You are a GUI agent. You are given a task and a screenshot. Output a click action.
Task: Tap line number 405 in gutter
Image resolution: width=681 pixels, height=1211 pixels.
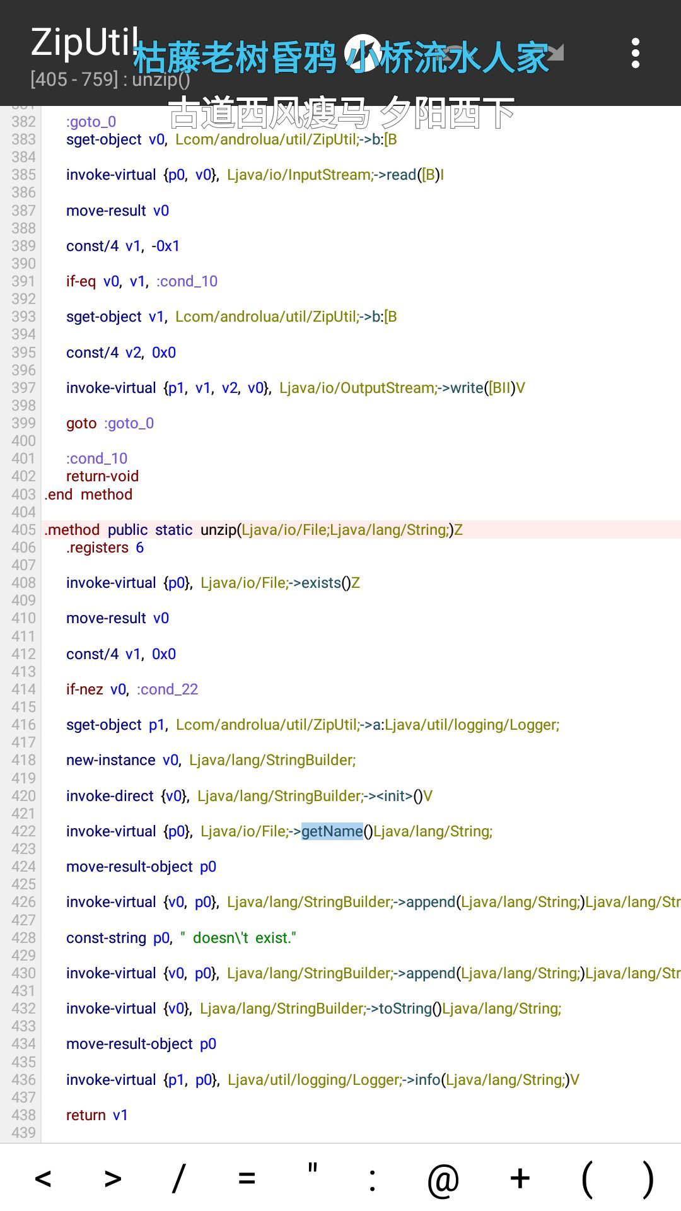tap(23, 530)
